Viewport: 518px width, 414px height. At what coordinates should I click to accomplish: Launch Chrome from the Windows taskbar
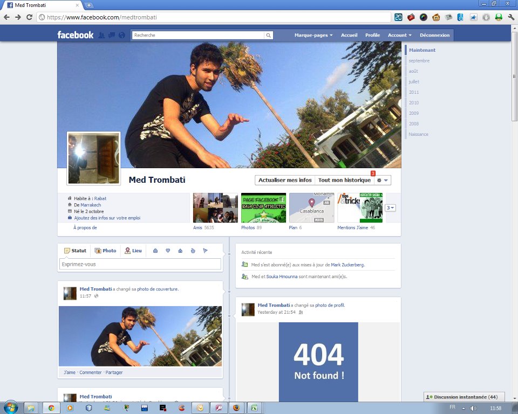[52, 408]
